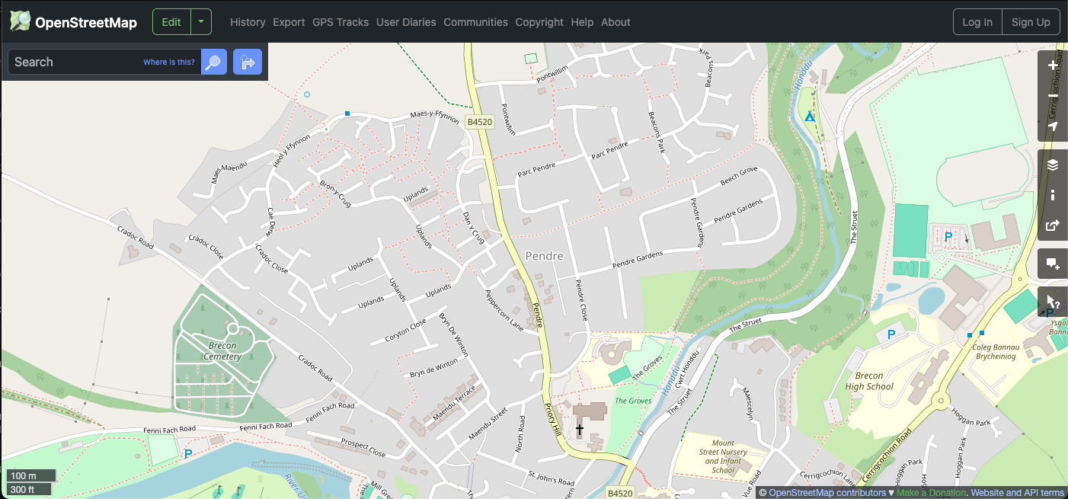Click the '100 m' scale bar text
1068x499 pixels.
pos(24,476)
